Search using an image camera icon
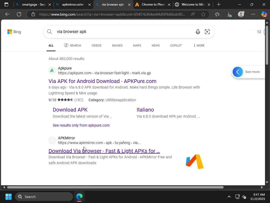270x203 pixels. click(207, 32)
